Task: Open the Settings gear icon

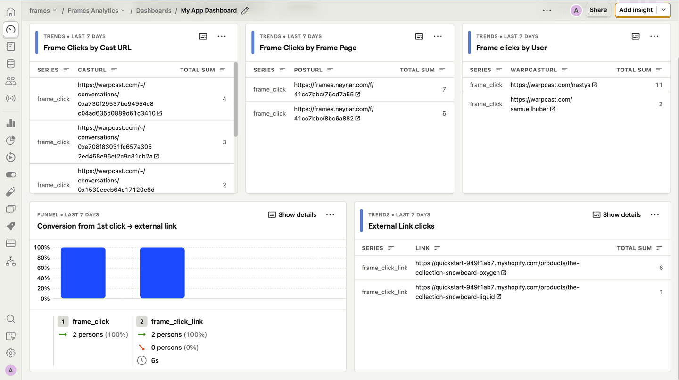Action: coord(10,353)
